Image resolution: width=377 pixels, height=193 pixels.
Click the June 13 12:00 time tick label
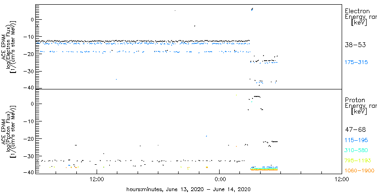[97, 179]
